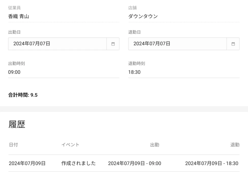Click the 合計時間: 9.5 total text
This screenshot has width=248, height=173.
pyautogui.click(x=23, y=95)
